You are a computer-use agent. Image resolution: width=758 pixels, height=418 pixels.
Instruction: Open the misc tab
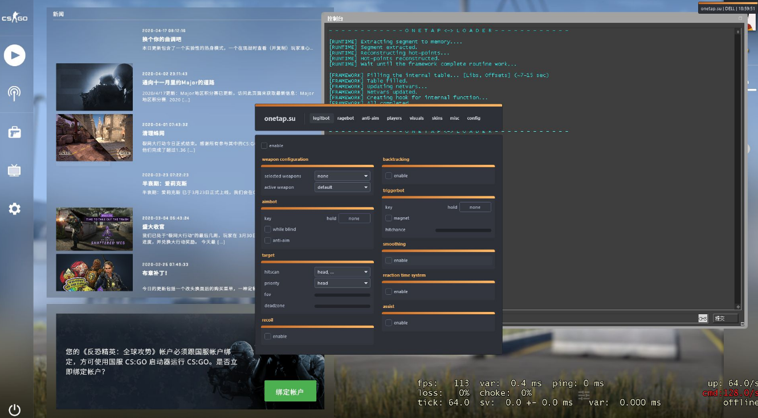(455, 118)
